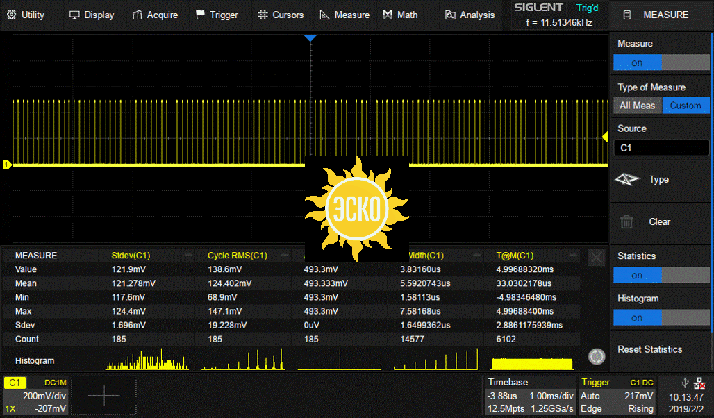Click the Stdev(C1) histogram thumbnail

(x=147, y=359)
